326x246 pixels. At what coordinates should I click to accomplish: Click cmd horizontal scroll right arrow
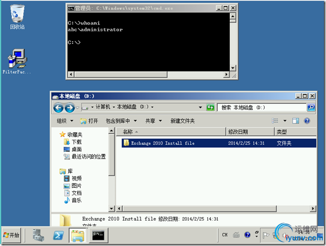[x=227, y=74]
